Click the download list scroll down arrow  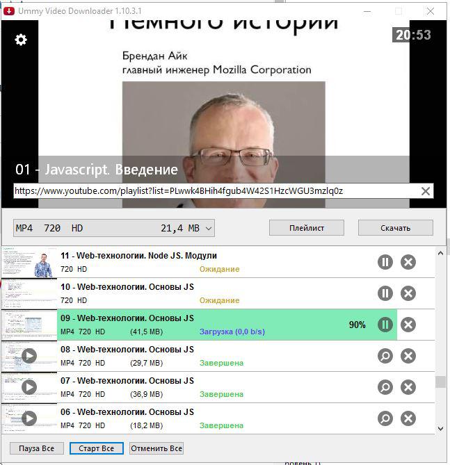tap(440, 429)
